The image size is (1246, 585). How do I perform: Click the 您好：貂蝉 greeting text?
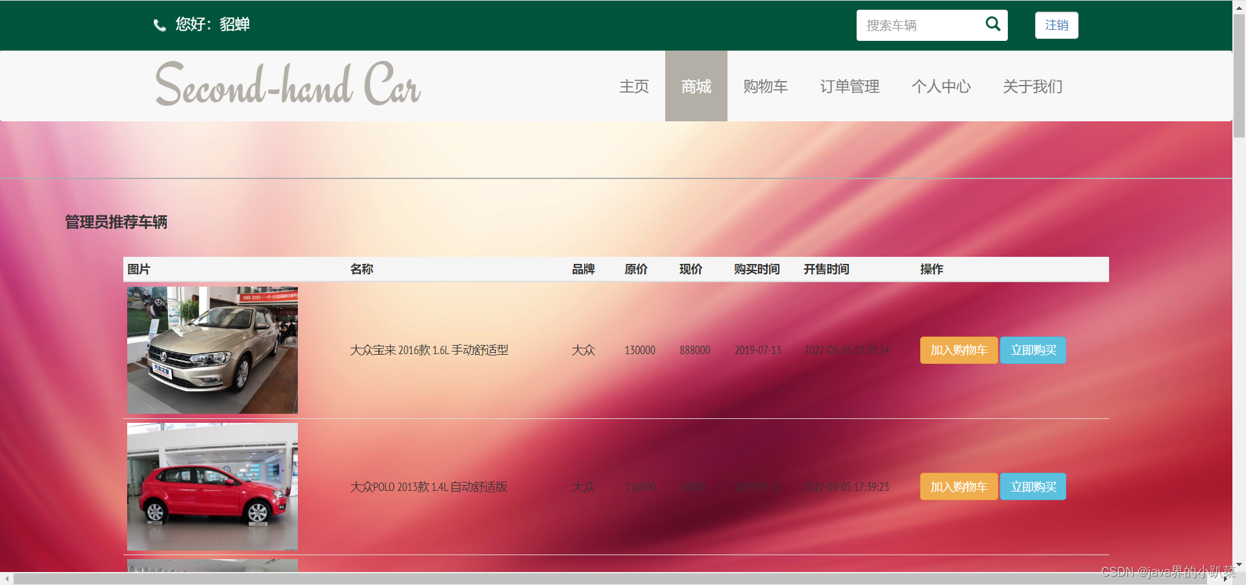pos(212,25)
